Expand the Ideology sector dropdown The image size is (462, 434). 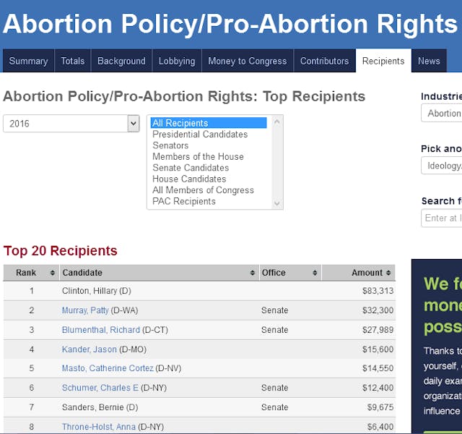coord(442,166)
